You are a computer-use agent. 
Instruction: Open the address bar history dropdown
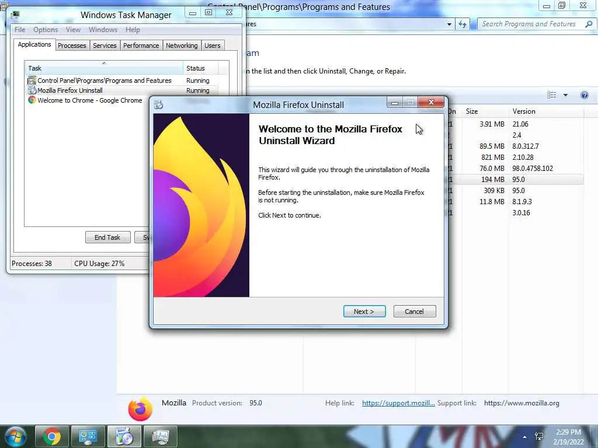(x=449, y=24)
